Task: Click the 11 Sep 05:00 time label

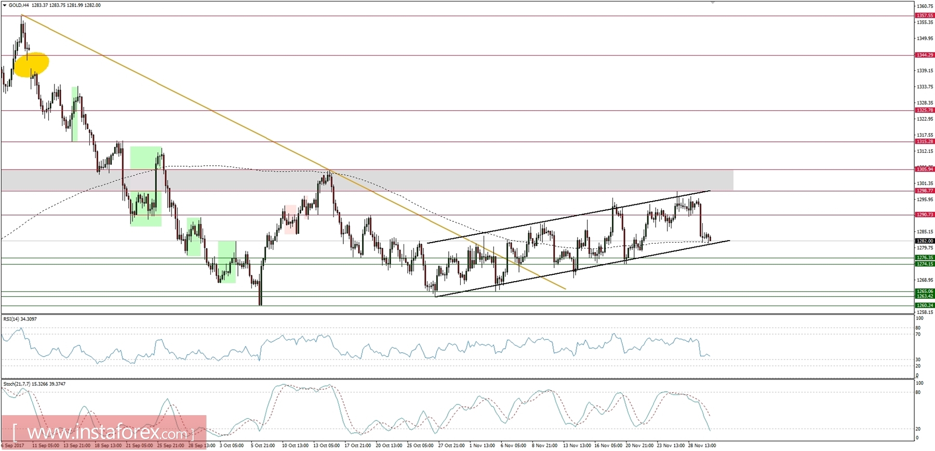Action: [x=46, y=446]
